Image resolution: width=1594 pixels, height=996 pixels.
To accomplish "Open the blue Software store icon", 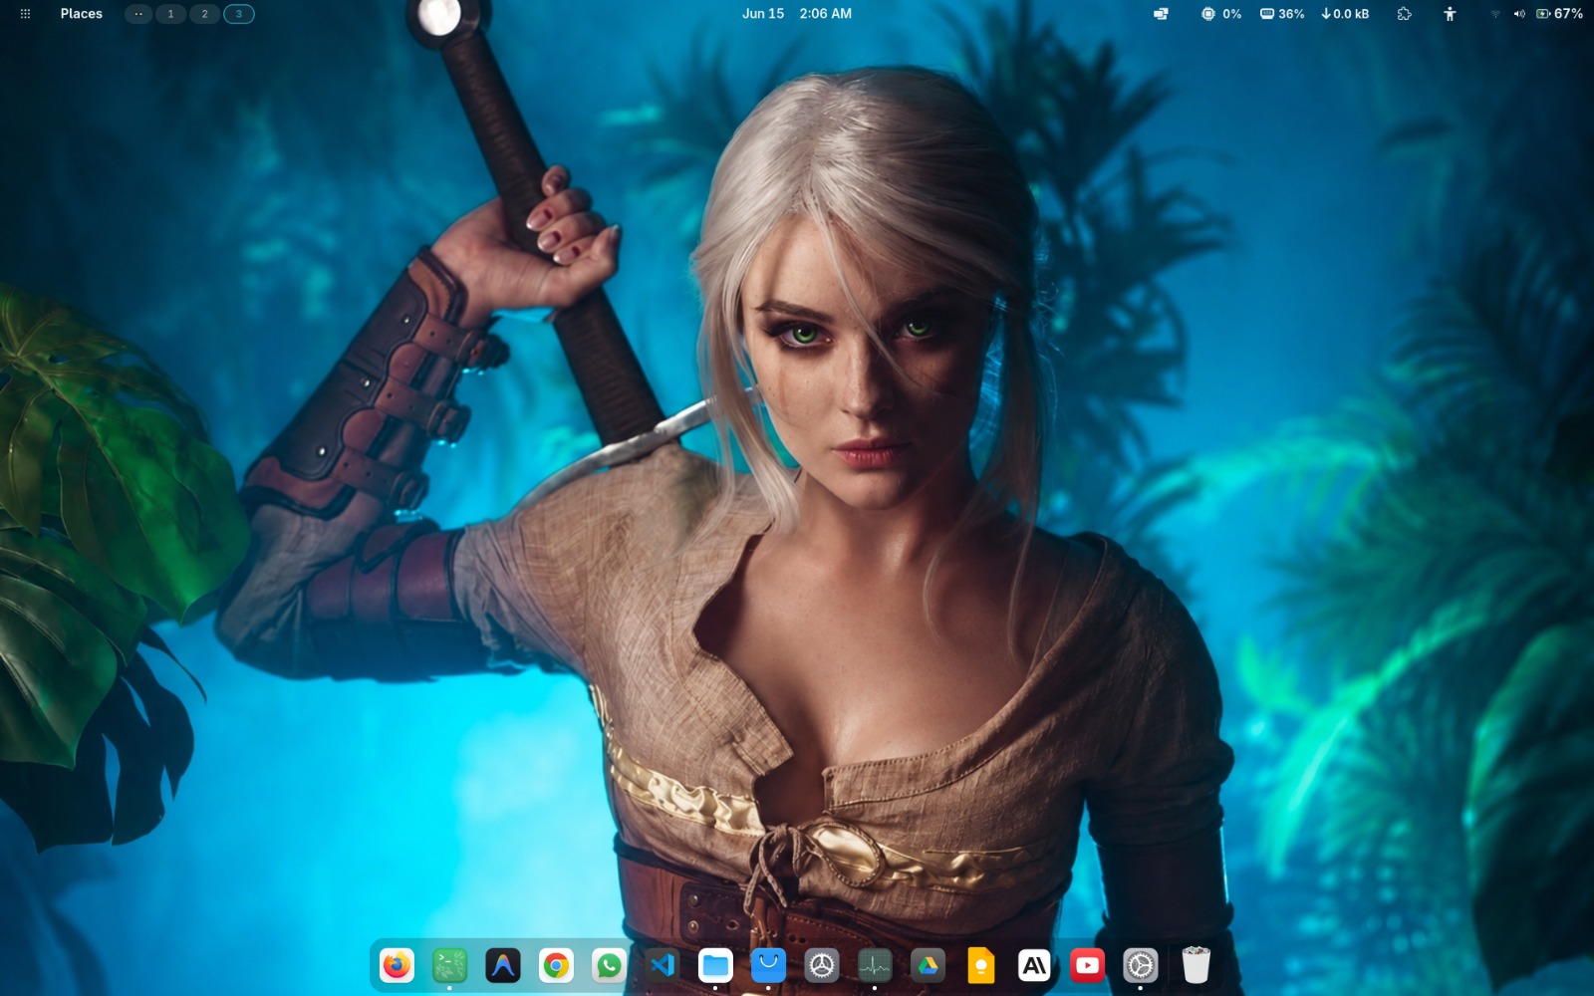I will (768, 965).
